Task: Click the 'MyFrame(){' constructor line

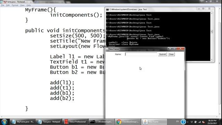Action: [x=41, y=10]
